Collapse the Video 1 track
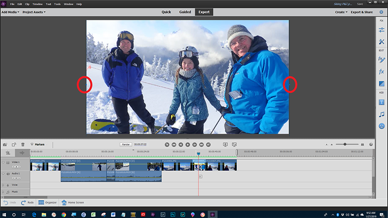 3,162
